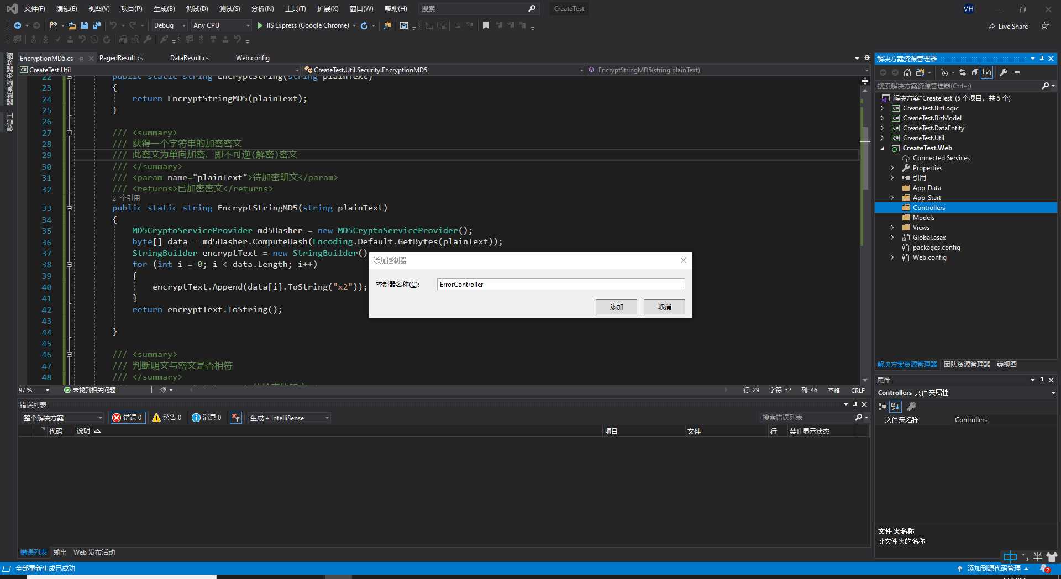
Task: Switch to 团队资源管理器 tab
Action: pos(967,365)
